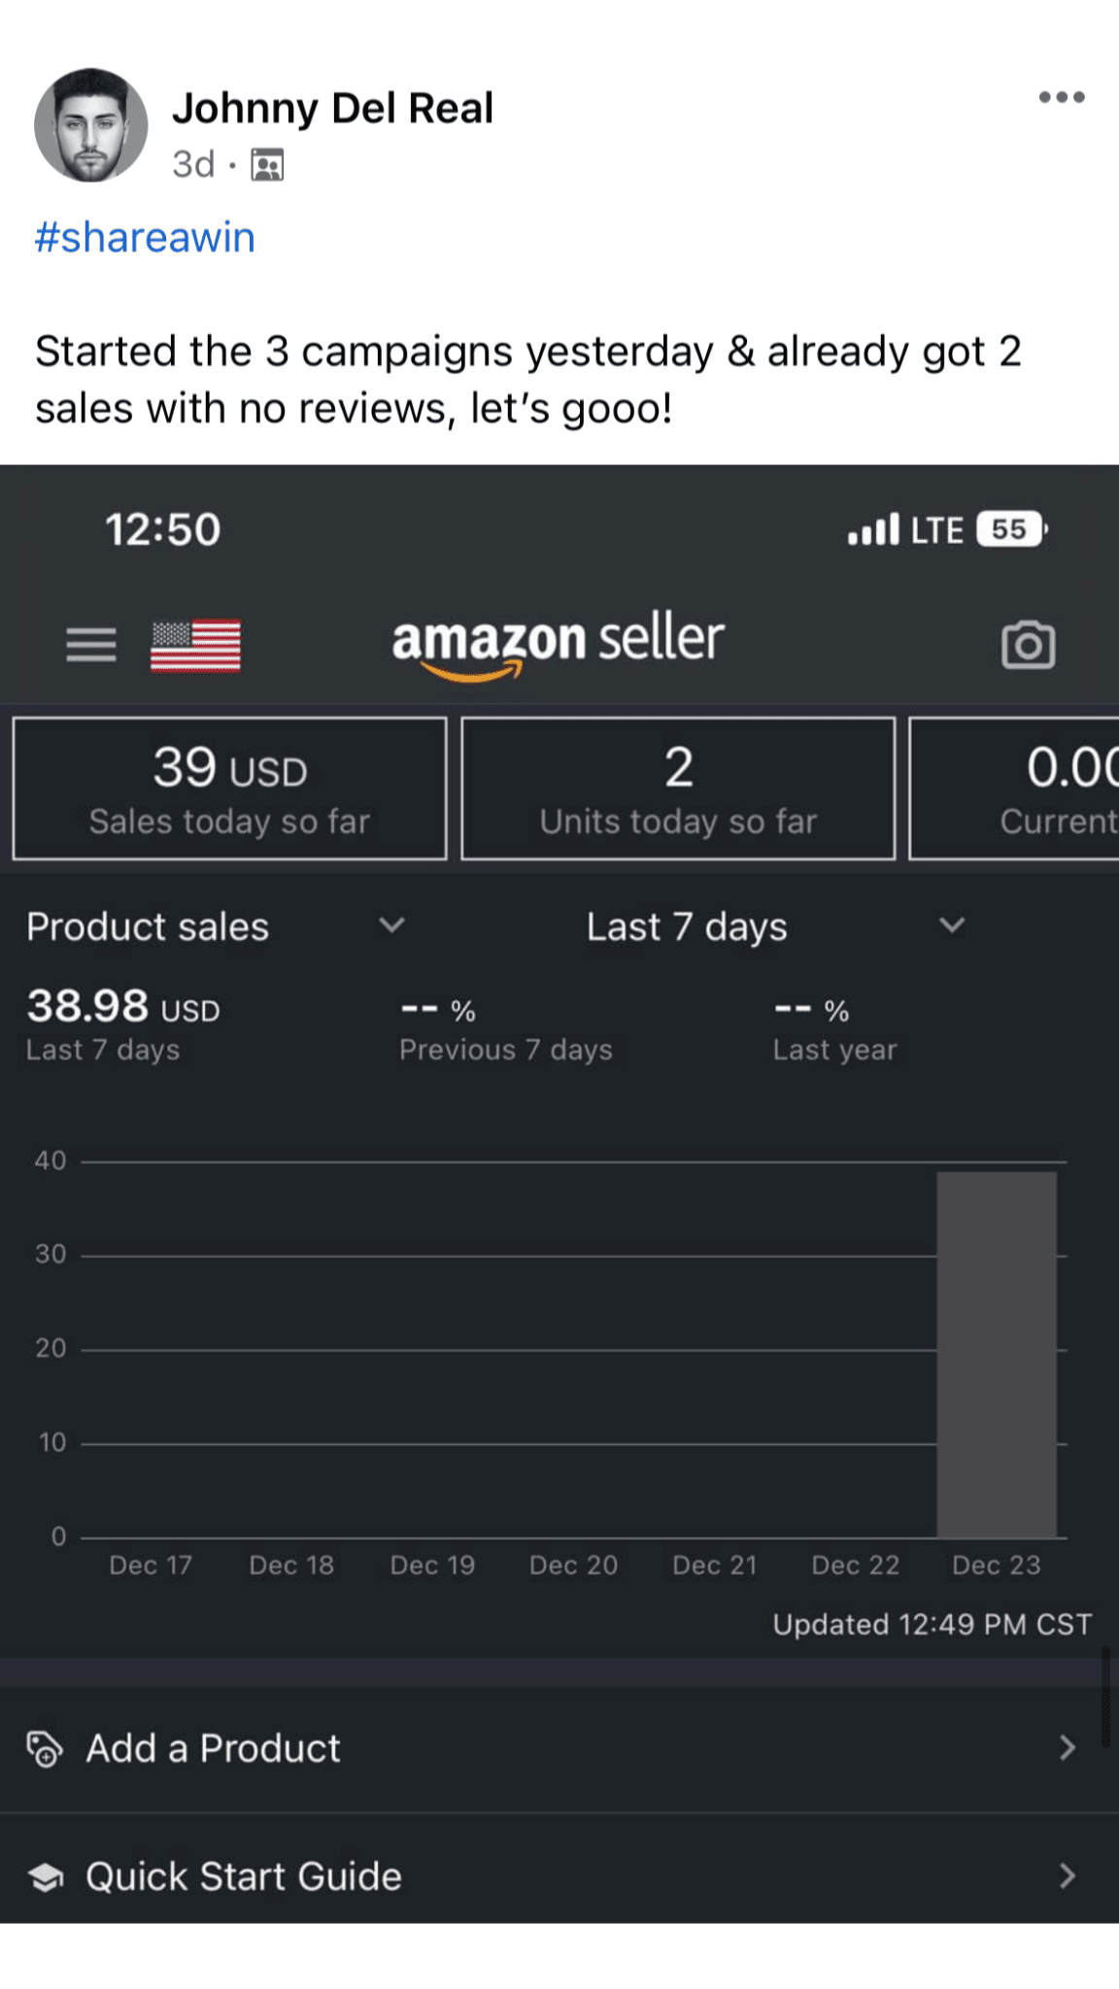Open the Amazon Seller hamburger menu
Image resolution: width=1119 pixels, height=1989 pixels.
pos(91,644)
